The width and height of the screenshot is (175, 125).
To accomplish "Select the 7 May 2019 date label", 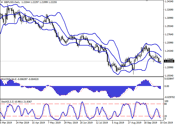I will 54,123.
